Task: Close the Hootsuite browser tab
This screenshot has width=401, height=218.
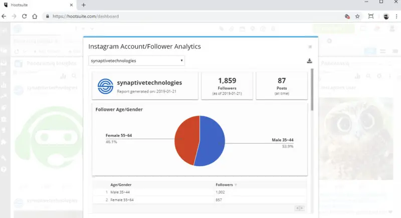Action: [73, 5]
